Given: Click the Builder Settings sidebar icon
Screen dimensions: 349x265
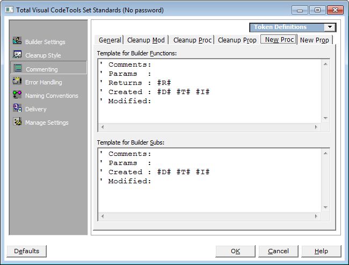Looking at the screenshot, I should [17, 41].
